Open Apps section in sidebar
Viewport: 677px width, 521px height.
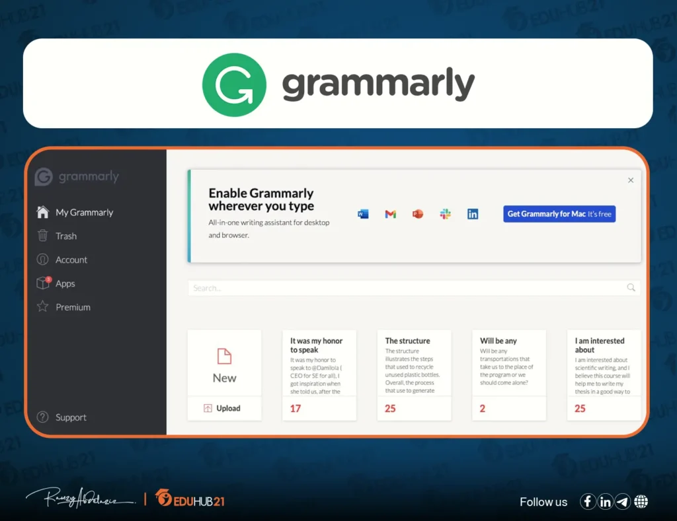65,284
